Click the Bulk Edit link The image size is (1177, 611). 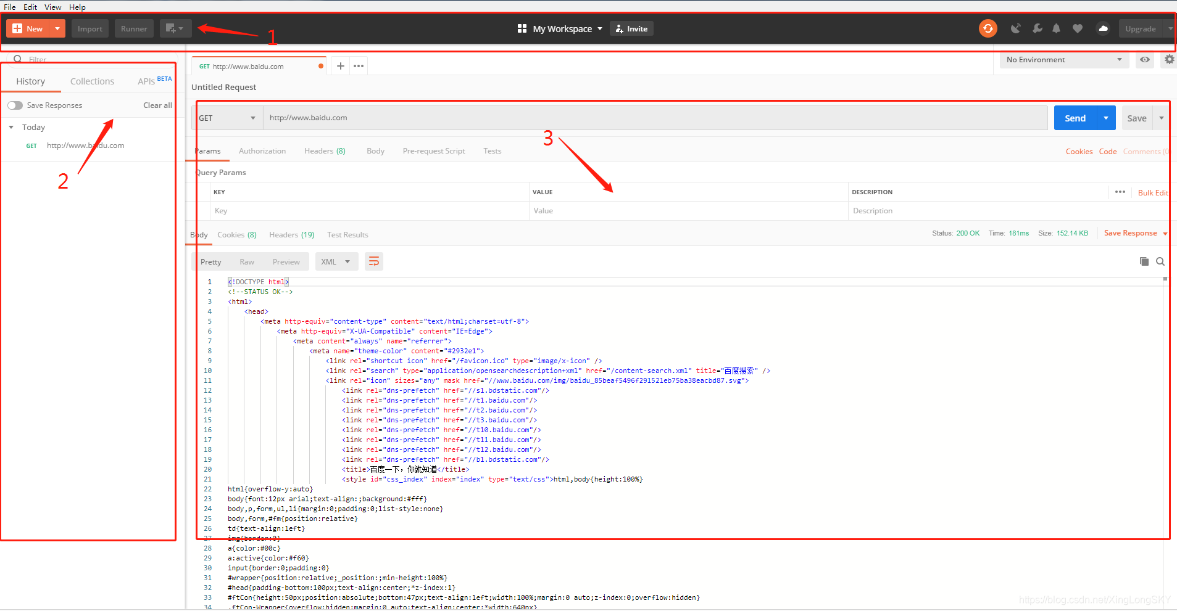(1152, 193)
